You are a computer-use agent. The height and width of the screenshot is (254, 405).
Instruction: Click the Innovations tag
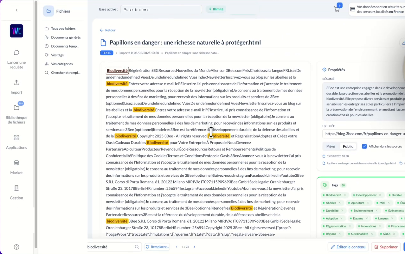click(371, 226)
